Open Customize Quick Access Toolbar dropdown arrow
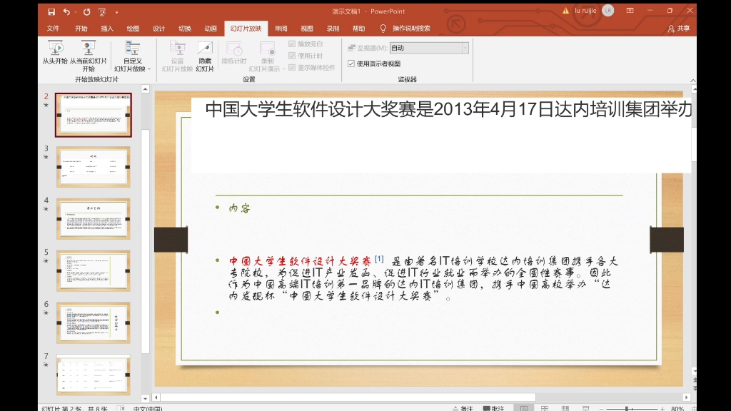Image resolution: width=731 pixels, height=411 pixels. pyautogui.click(x=116, y=12)
